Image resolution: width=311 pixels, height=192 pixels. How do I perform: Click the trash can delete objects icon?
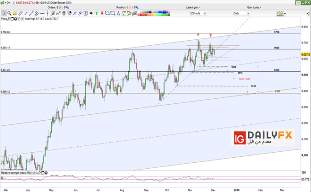coord(64,13)
